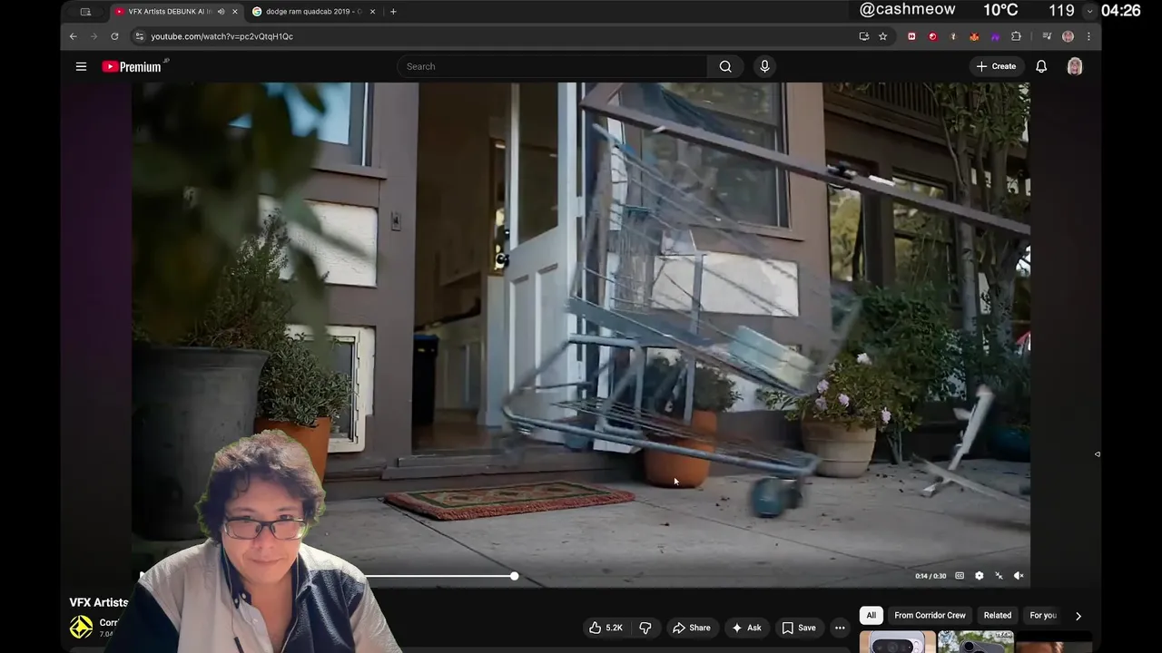
Task: Click the Create button
Action: [996, 66]
